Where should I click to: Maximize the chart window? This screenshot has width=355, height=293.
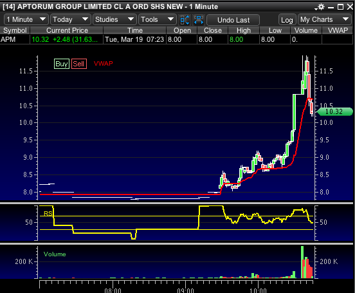(x=340, y=7)
